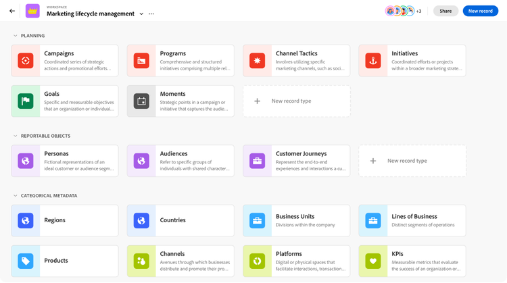Click the Campaigns target icon
507x283 pixels.
(26, 61)
